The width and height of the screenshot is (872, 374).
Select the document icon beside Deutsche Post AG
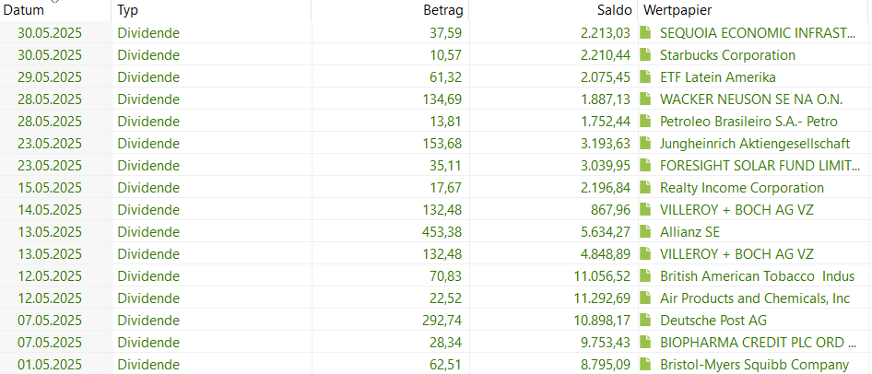[x=646, y=321]
